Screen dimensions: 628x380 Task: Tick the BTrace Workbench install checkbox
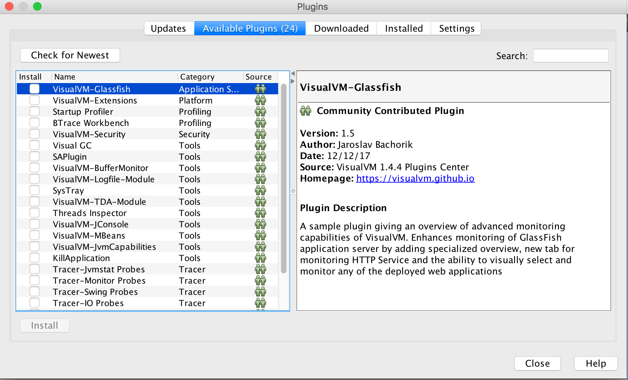34,123
